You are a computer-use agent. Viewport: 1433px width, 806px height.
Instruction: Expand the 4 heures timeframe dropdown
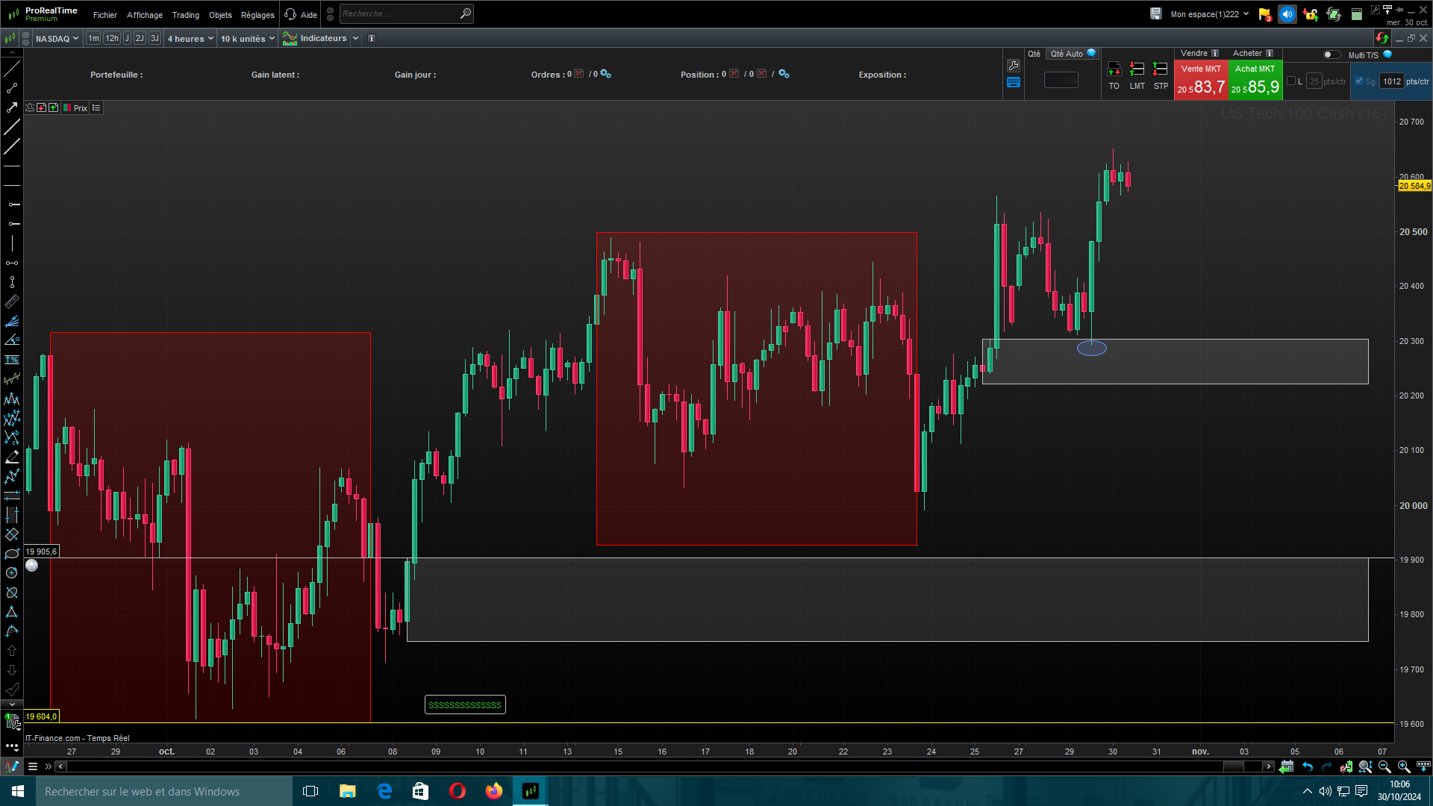tap(190, 39)
